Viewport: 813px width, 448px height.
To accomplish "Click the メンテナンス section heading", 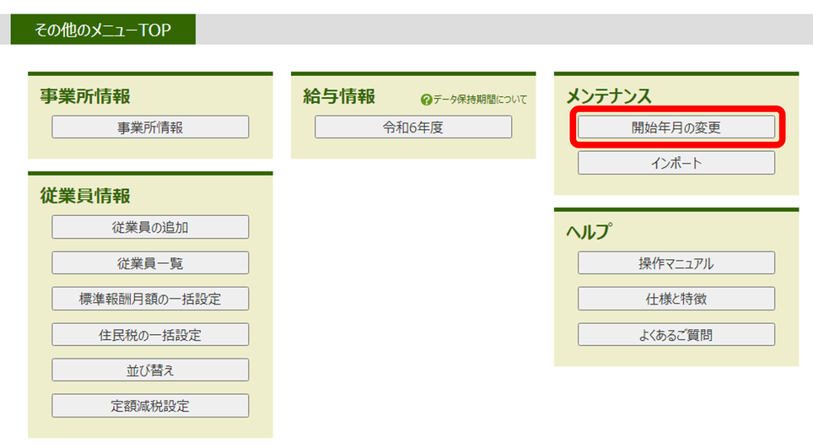I will (609, 96).
